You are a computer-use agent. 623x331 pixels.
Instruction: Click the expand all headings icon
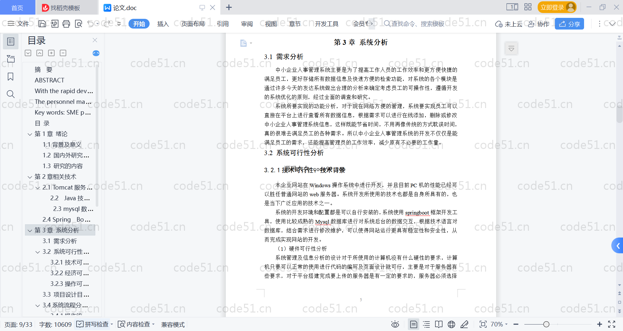[x=28, y=53]
